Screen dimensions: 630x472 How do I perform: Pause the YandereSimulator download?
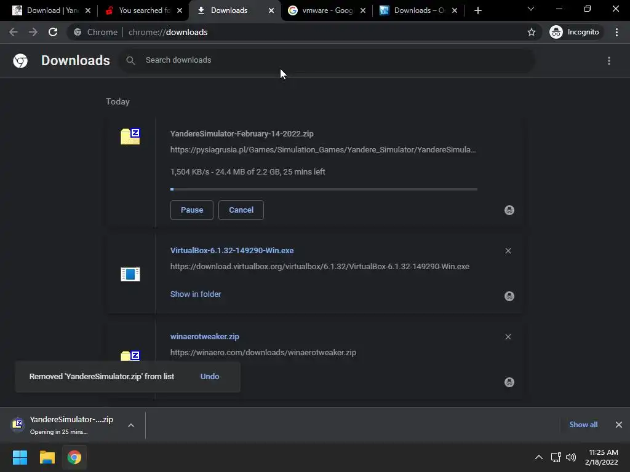click(x=192, y=210)
